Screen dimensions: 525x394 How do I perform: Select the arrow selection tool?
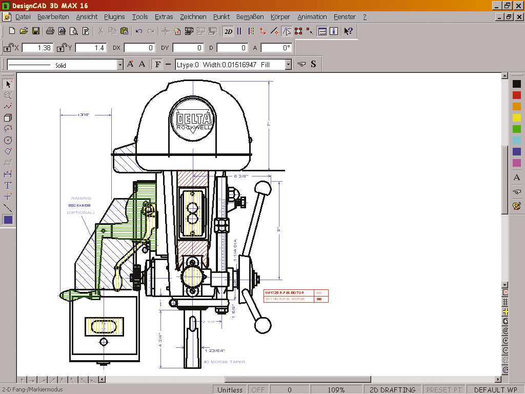(7, 84)
